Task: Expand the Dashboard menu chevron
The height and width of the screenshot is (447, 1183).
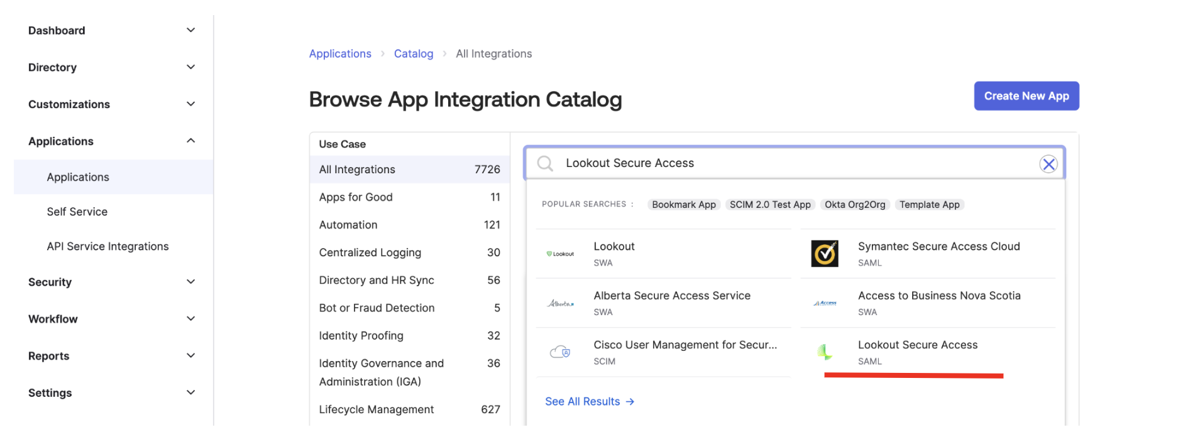Action: [191, 30]
